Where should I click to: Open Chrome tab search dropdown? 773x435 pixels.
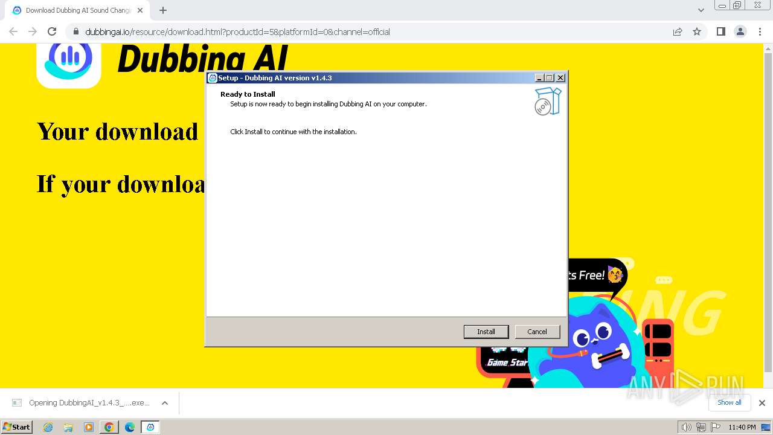pyautogui.click(x=701, y=10)
